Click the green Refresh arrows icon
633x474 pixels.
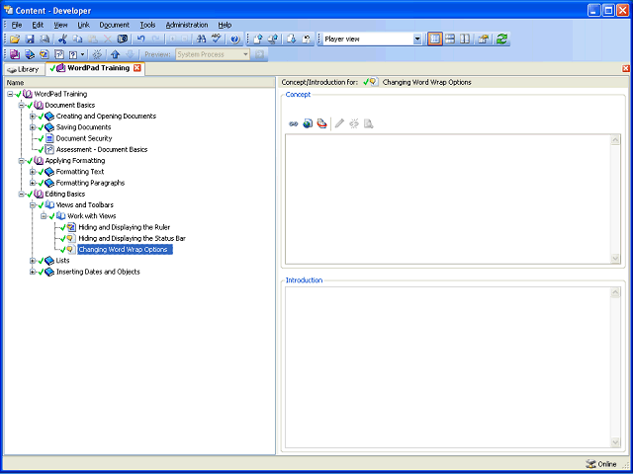[501, 39]
